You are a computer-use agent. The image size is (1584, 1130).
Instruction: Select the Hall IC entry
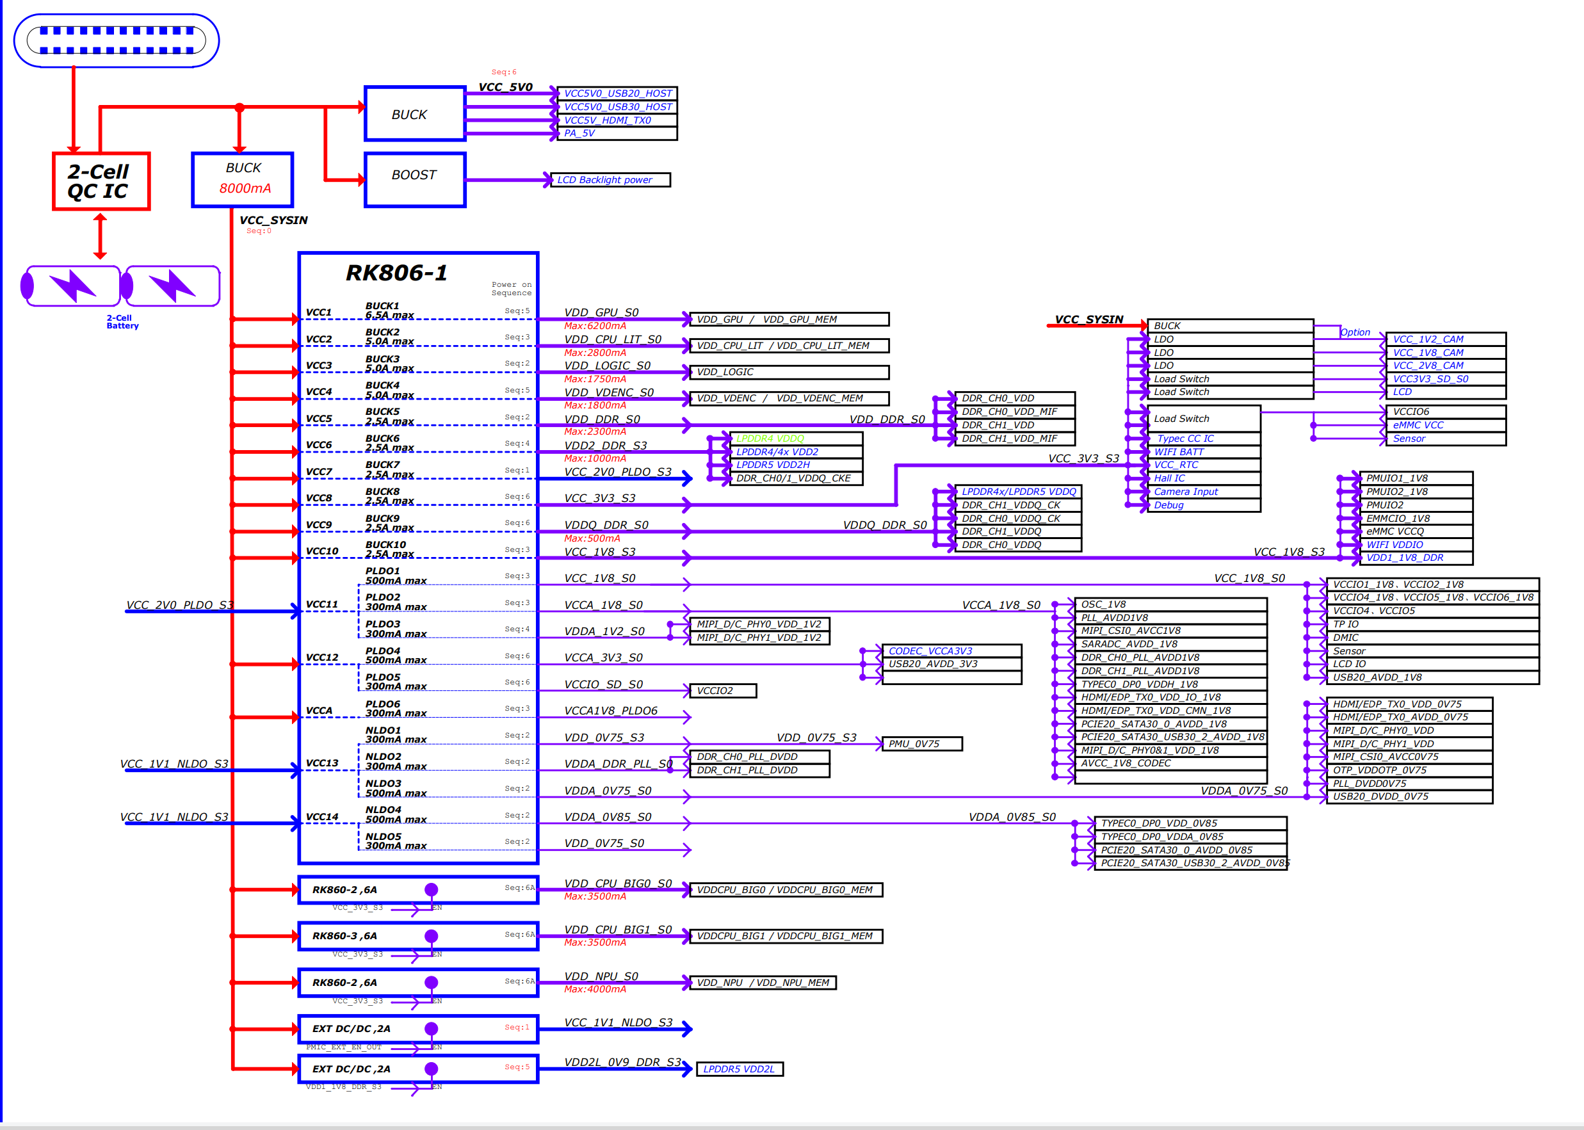click(1204, 478)
